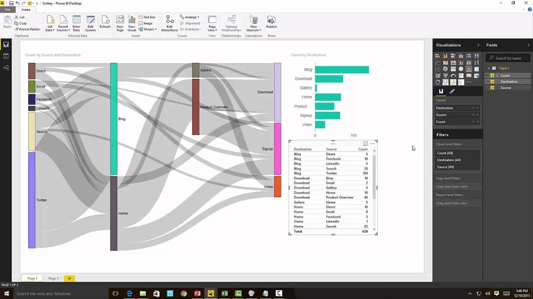Select the waterfall chart visualization
Image resolution: width=533 pixels, height=299 pixels.
[477, 62]
